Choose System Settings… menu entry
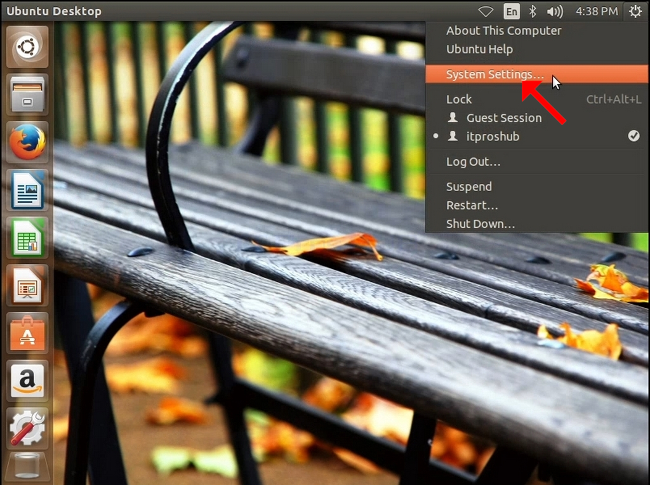 click(537, 74)
